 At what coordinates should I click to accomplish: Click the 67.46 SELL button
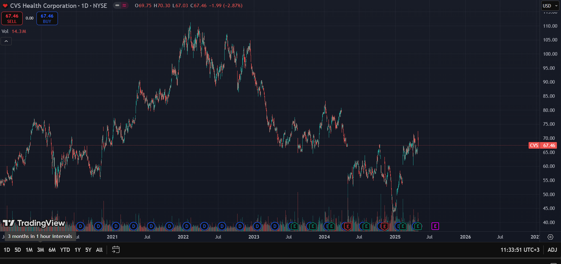(11, 18)
